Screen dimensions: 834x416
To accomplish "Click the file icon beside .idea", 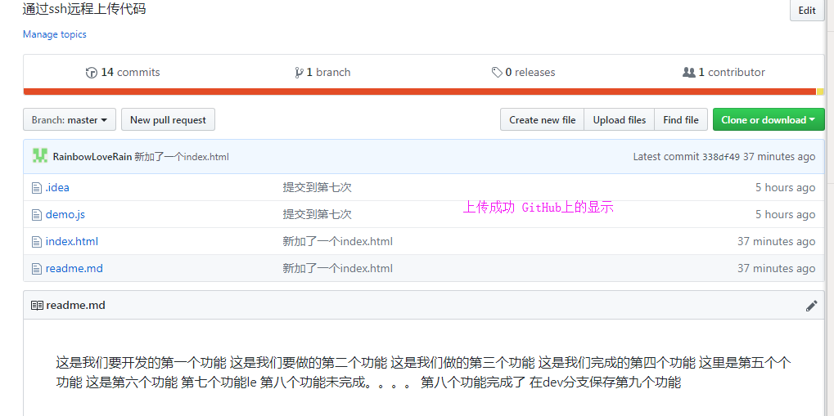I will 37,188.
